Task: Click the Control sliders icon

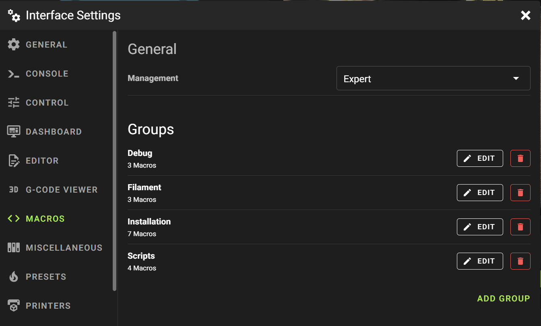Action: [x=14, y=103]
